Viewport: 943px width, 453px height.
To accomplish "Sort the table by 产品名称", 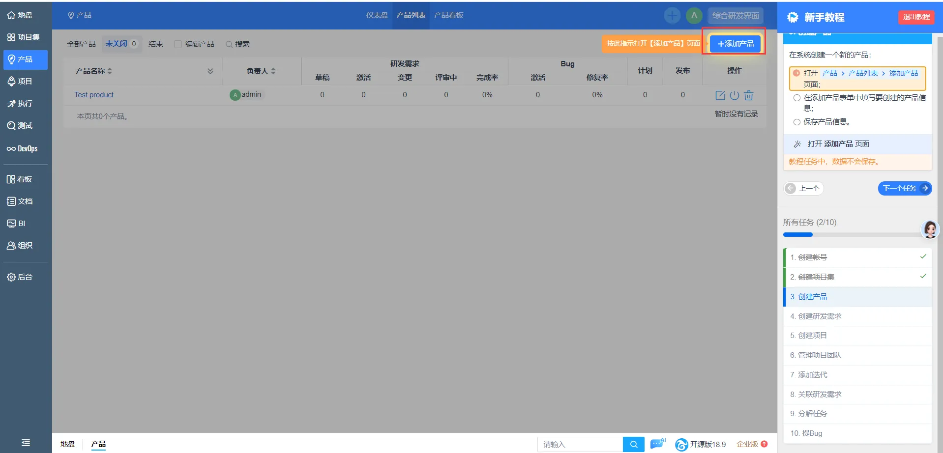I will [94, 71].
